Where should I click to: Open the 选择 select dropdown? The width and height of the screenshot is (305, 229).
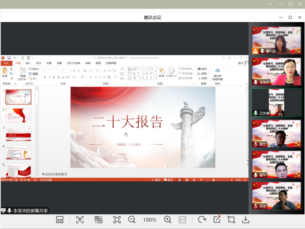(203, 78)
